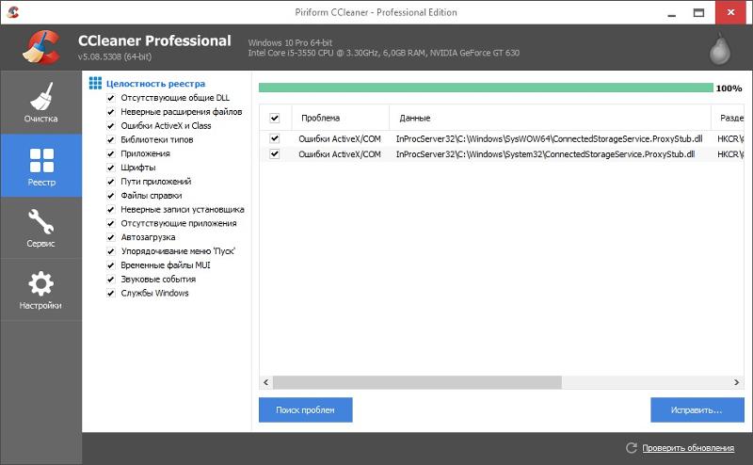Image resolution: width=753 pixels, height=465 pixels.
Task: Select the SysWOW64 ConnectedStorageService data cell
Action: click(549, 138)
